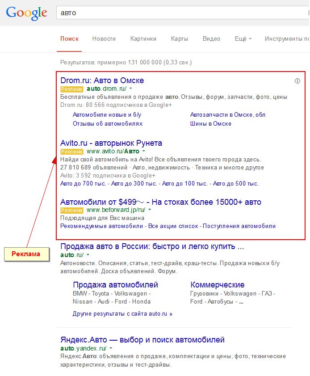Open the Видео tab
Screen dimensions: 310x376
coord(212,38)
